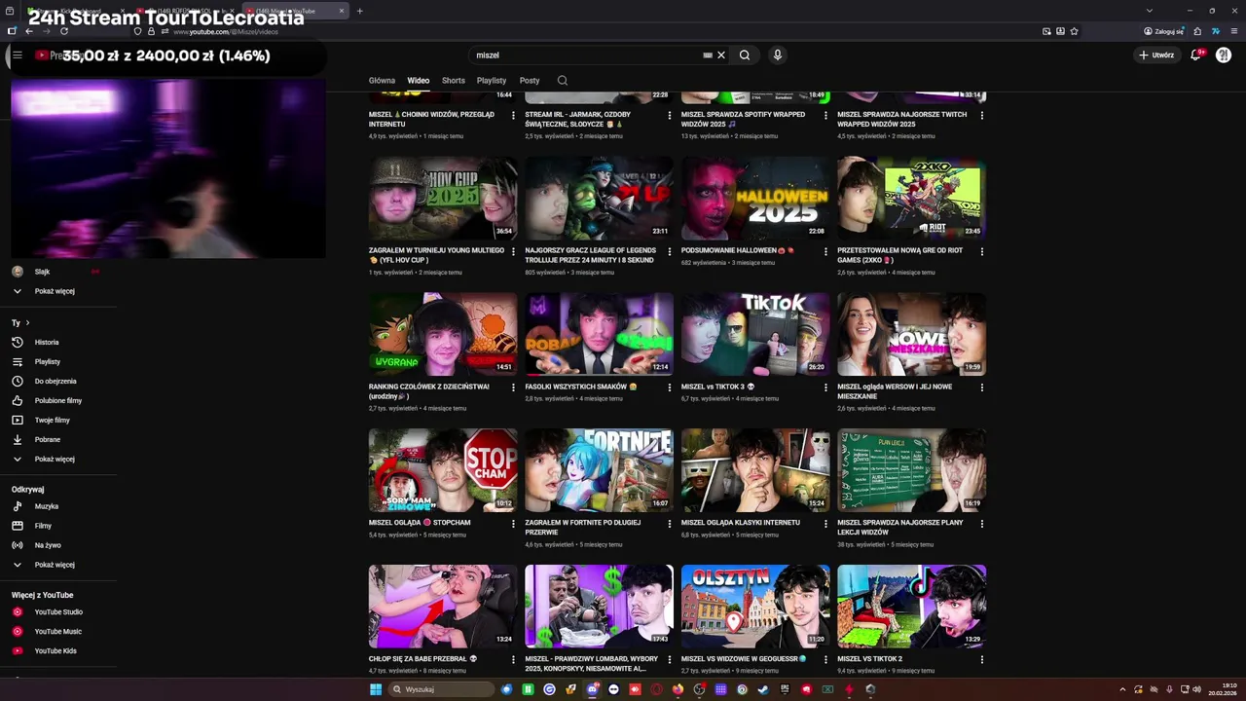Screen dimensions: 1246x701
Task: Switch to the Główna channel tab
Action: 382,81
